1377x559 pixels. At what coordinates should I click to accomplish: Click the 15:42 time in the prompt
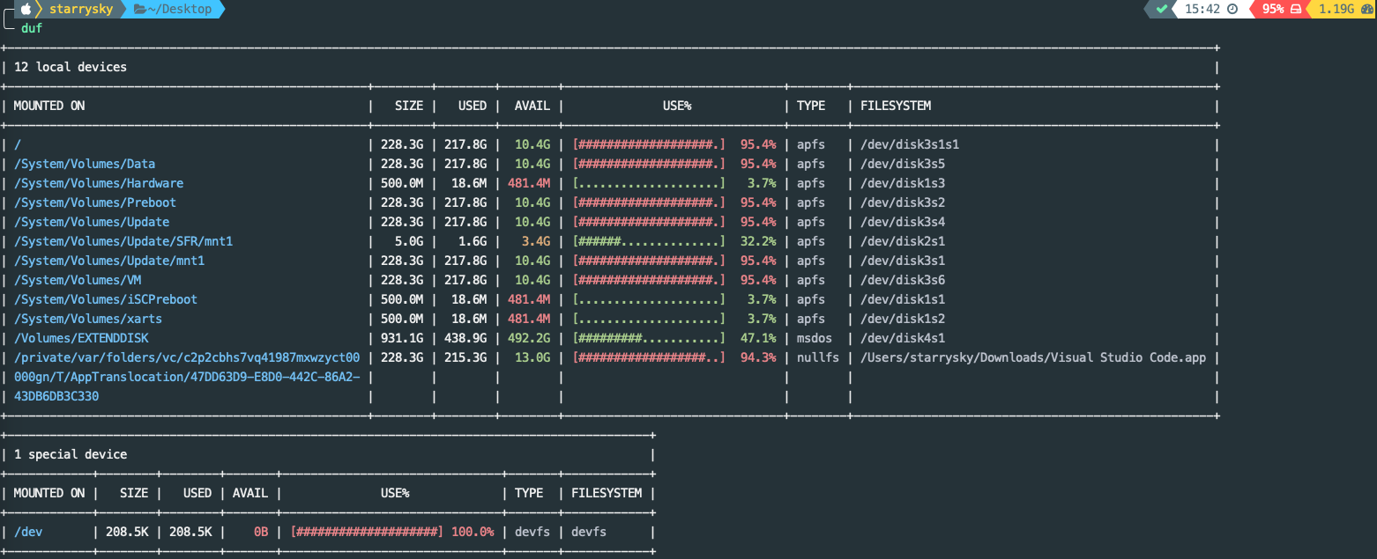1202,9
